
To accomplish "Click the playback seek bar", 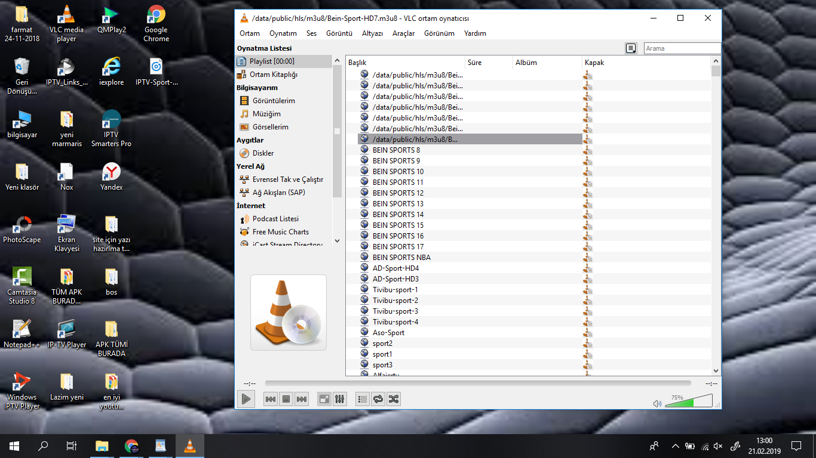I will [x=478, y=383].
